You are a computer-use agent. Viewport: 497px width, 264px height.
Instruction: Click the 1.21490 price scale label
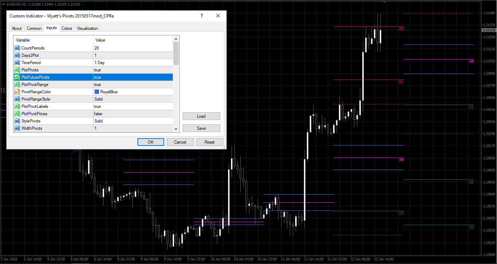(489, 13)
